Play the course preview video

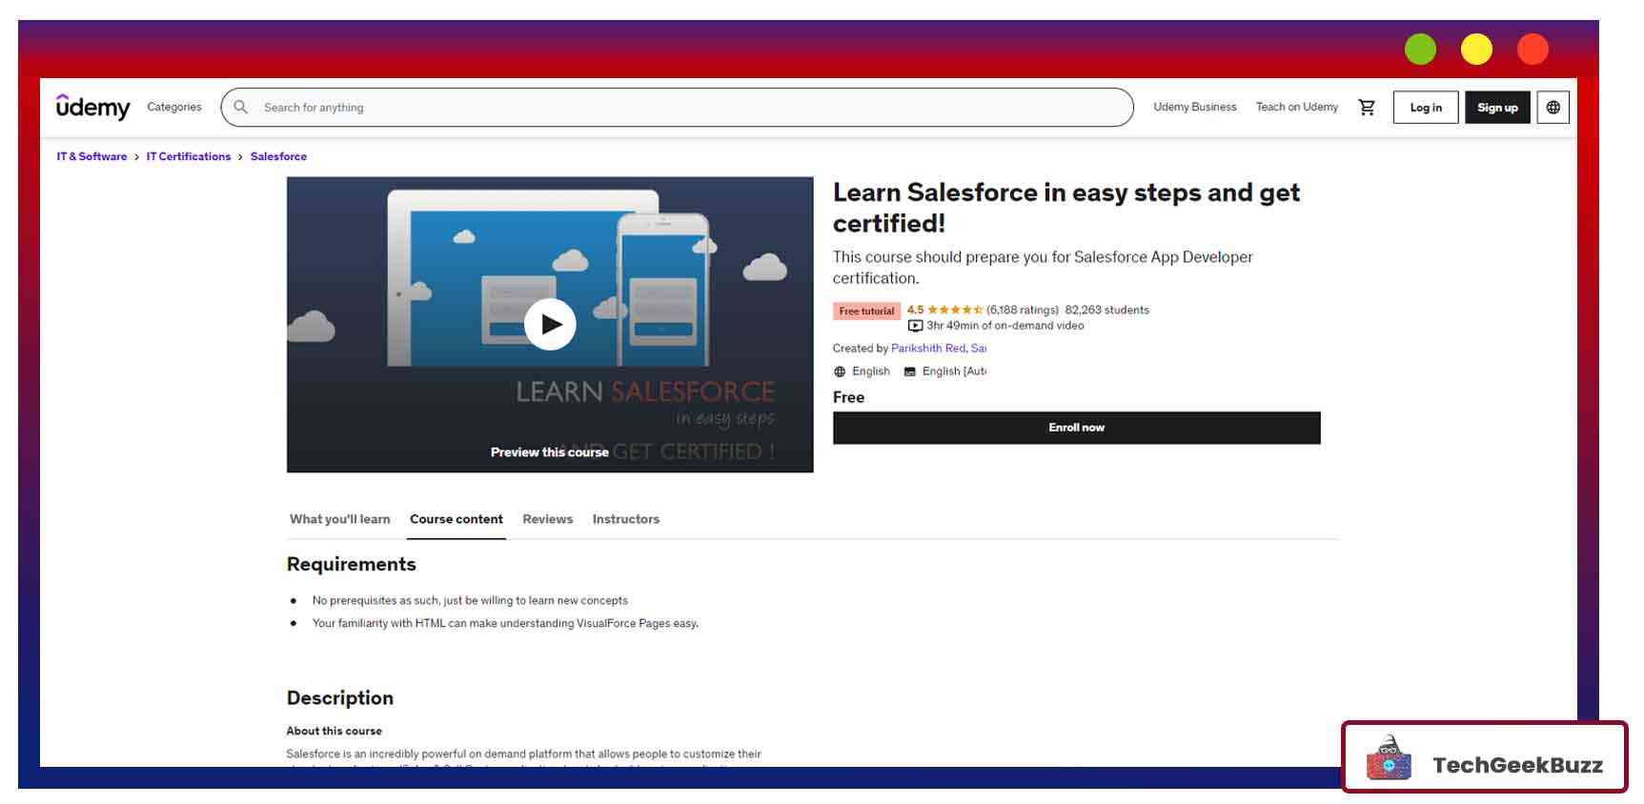point(550,325)
